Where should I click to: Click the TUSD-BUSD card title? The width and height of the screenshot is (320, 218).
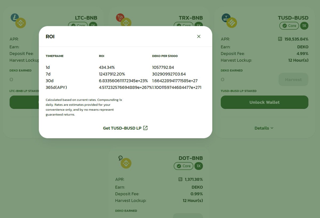click(x=293, y=18)
